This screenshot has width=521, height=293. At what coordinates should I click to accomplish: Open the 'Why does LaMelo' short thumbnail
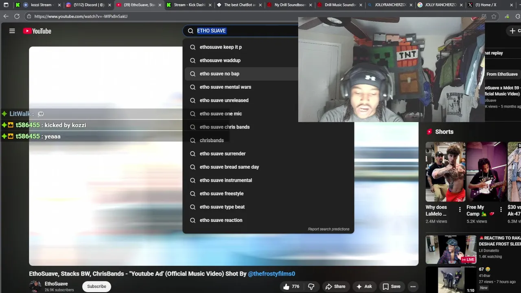pyautogui.click(x=445, y=172)
